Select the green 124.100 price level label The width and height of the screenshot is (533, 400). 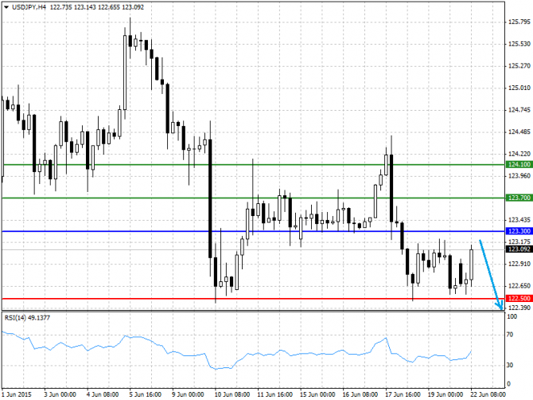pyautogui.click(x=519, y=164)
